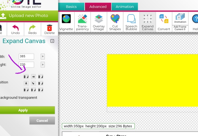The image size is (198, 136).
Task: Click the arrow button beside width field
Action: click(43, 57)
